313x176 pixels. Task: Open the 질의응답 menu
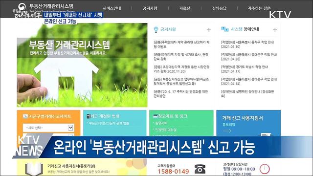point(219,8)
